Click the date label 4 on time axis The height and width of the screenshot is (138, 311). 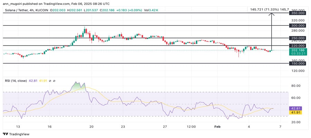249,127
